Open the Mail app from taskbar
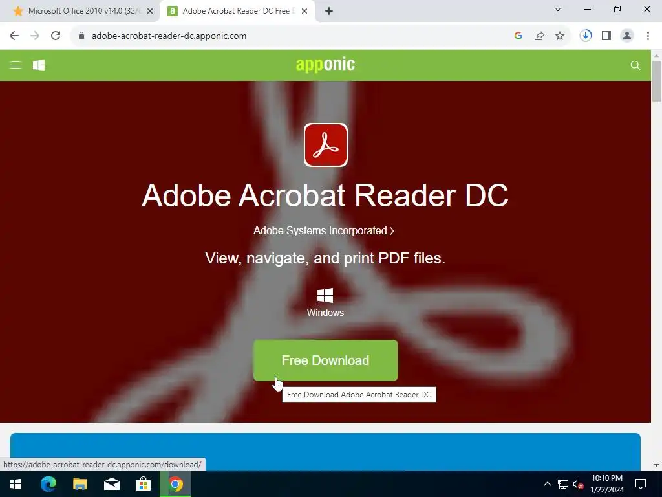Viewport: 662px width, 497px height. pyautogui.click(x=112, y=484)
